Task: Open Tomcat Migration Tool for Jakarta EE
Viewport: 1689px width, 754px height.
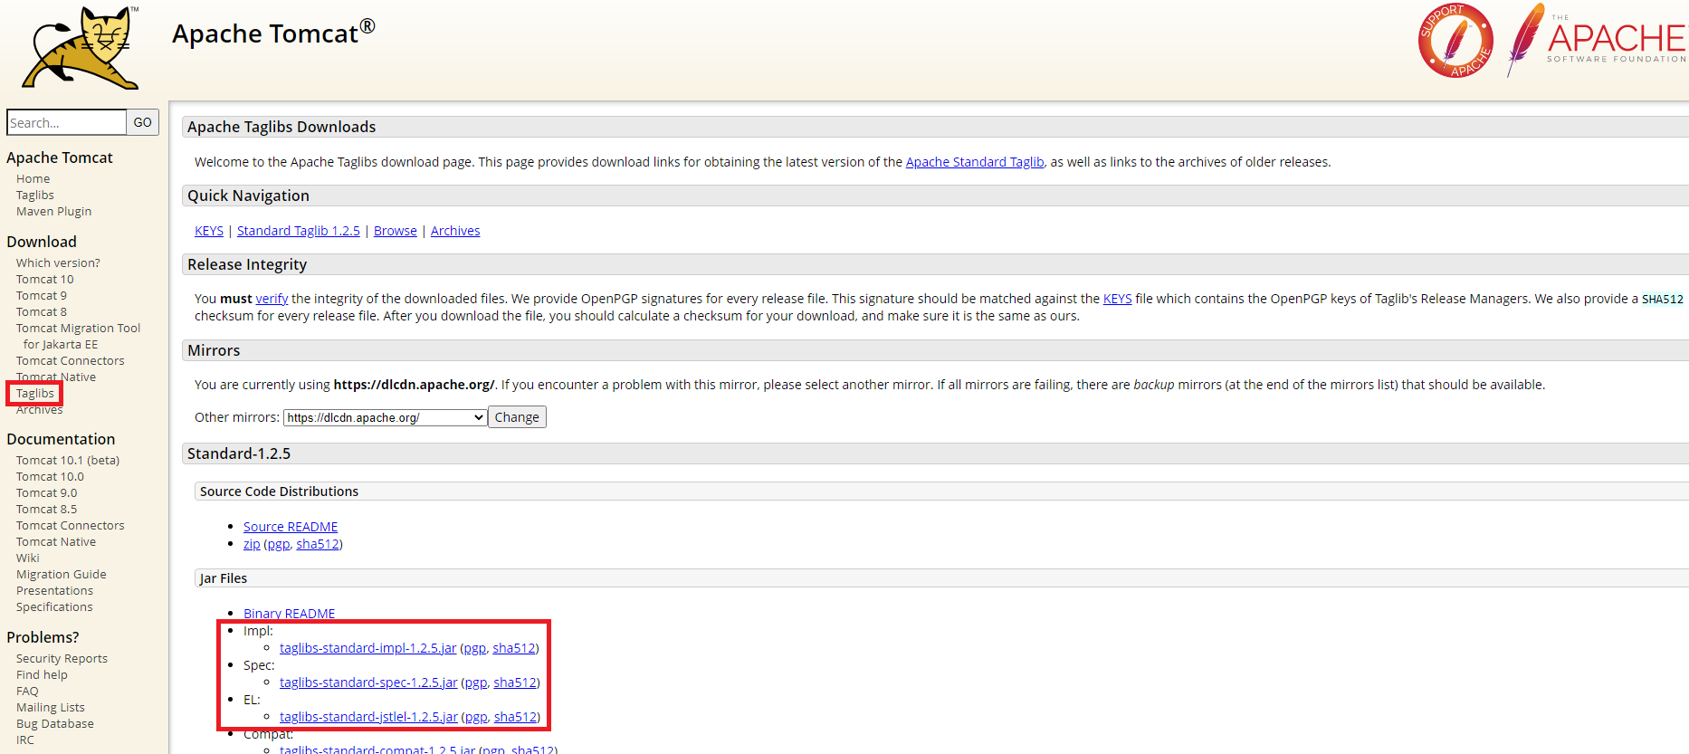Action: click(x=78, y=337)
